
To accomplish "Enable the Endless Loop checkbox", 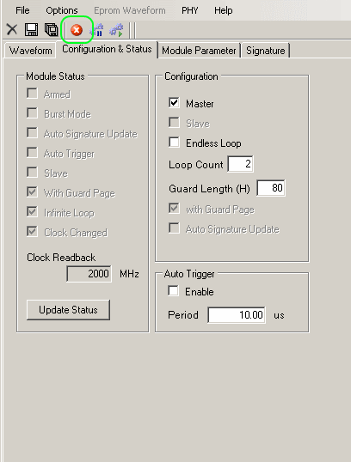I will pos(174,143).
